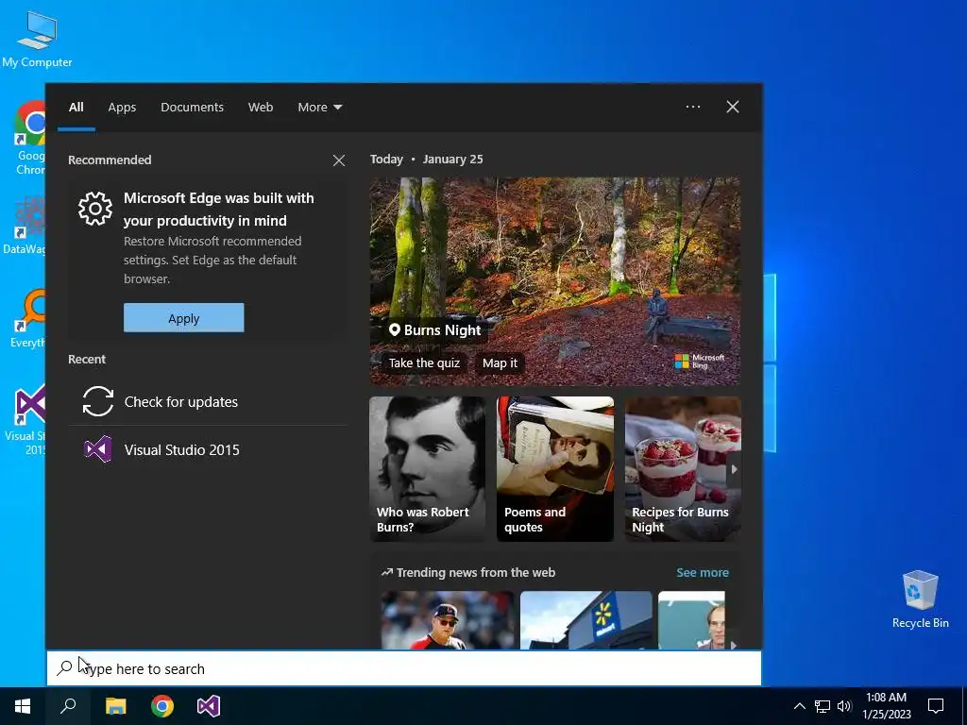Open the baseball player news thumbnail
Image resolution: width=967 pixels, height=725 pixels.
pos(447,620)
